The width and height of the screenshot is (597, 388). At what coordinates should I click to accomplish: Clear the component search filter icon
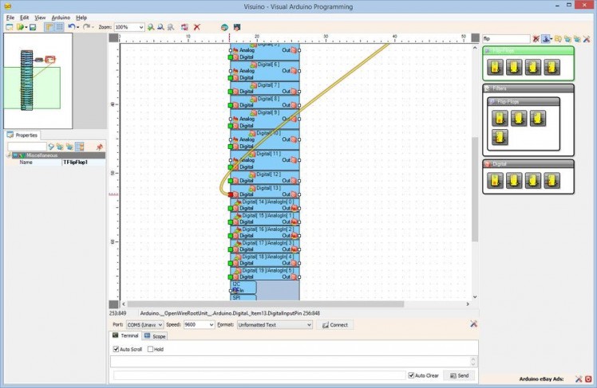(536, 38)
